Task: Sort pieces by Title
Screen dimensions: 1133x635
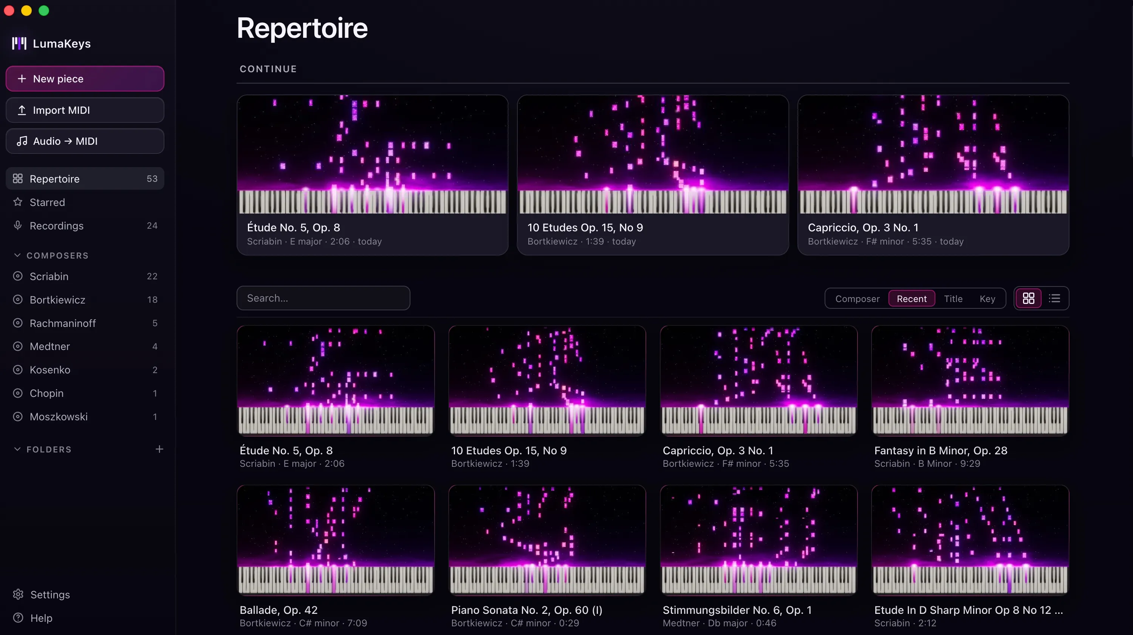Action: tap(953, 299)
